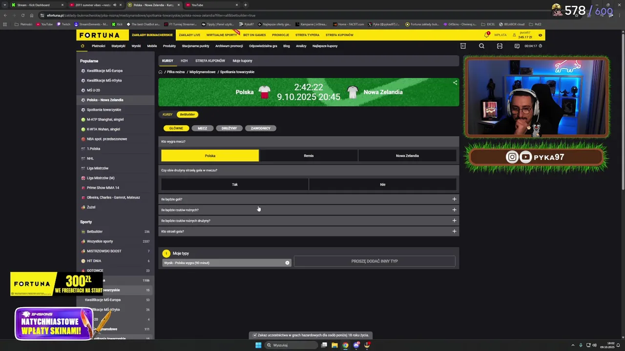Click the Windows Start button
Screen dimensions: 625x351
(258, 345)
